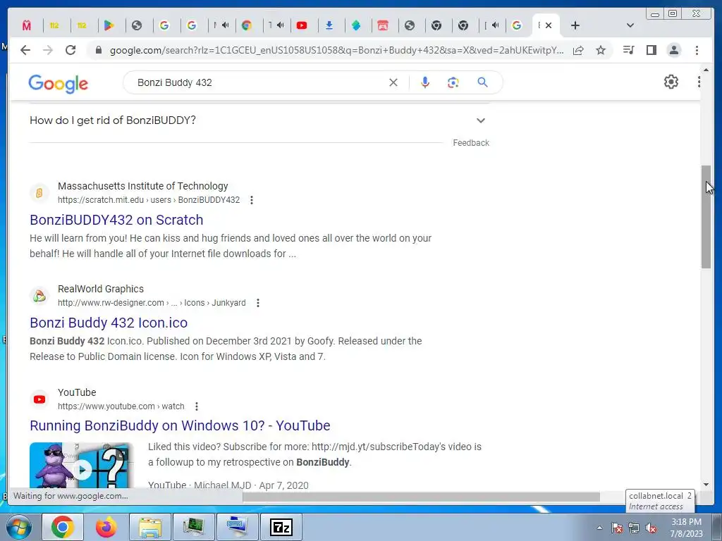Open options for rw-designer.com result
Image resolution: width=722 pixels, height=541 pixels.
tap(258, 303)
